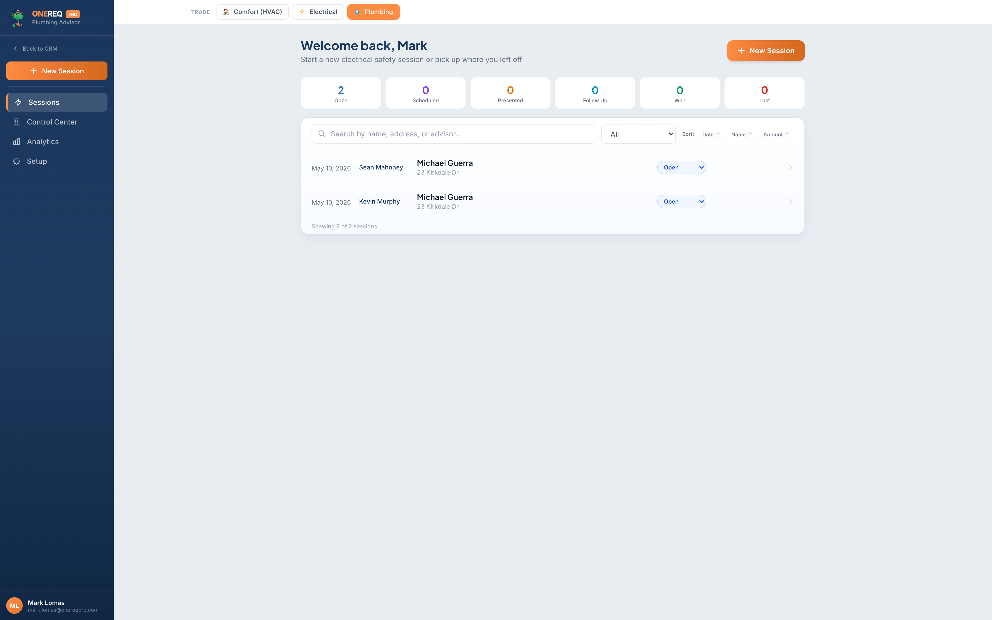This screenshot has height=620, width=992.
Task: Click the Setup gear icon
Action: (x=16, y=161)
